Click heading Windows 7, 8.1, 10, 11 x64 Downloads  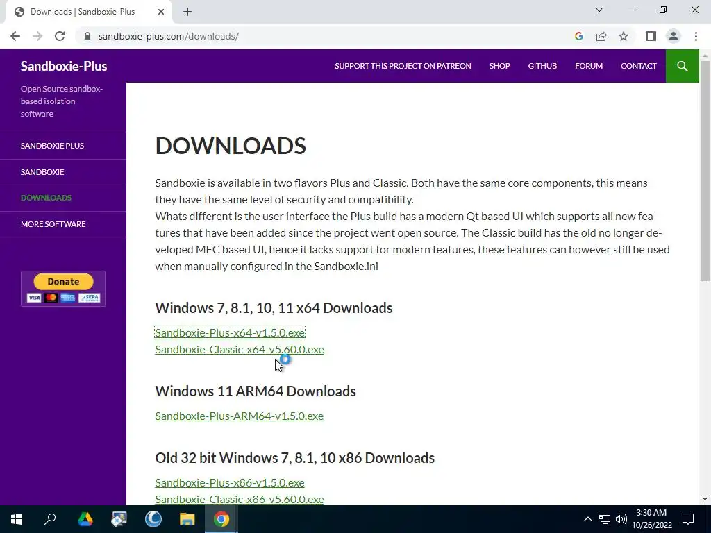pyautogui.click(x=274, y=307)
